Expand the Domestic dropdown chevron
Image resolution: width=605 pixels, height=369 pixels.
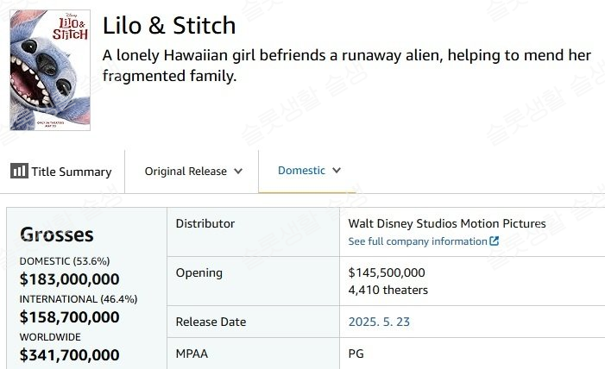337,170
